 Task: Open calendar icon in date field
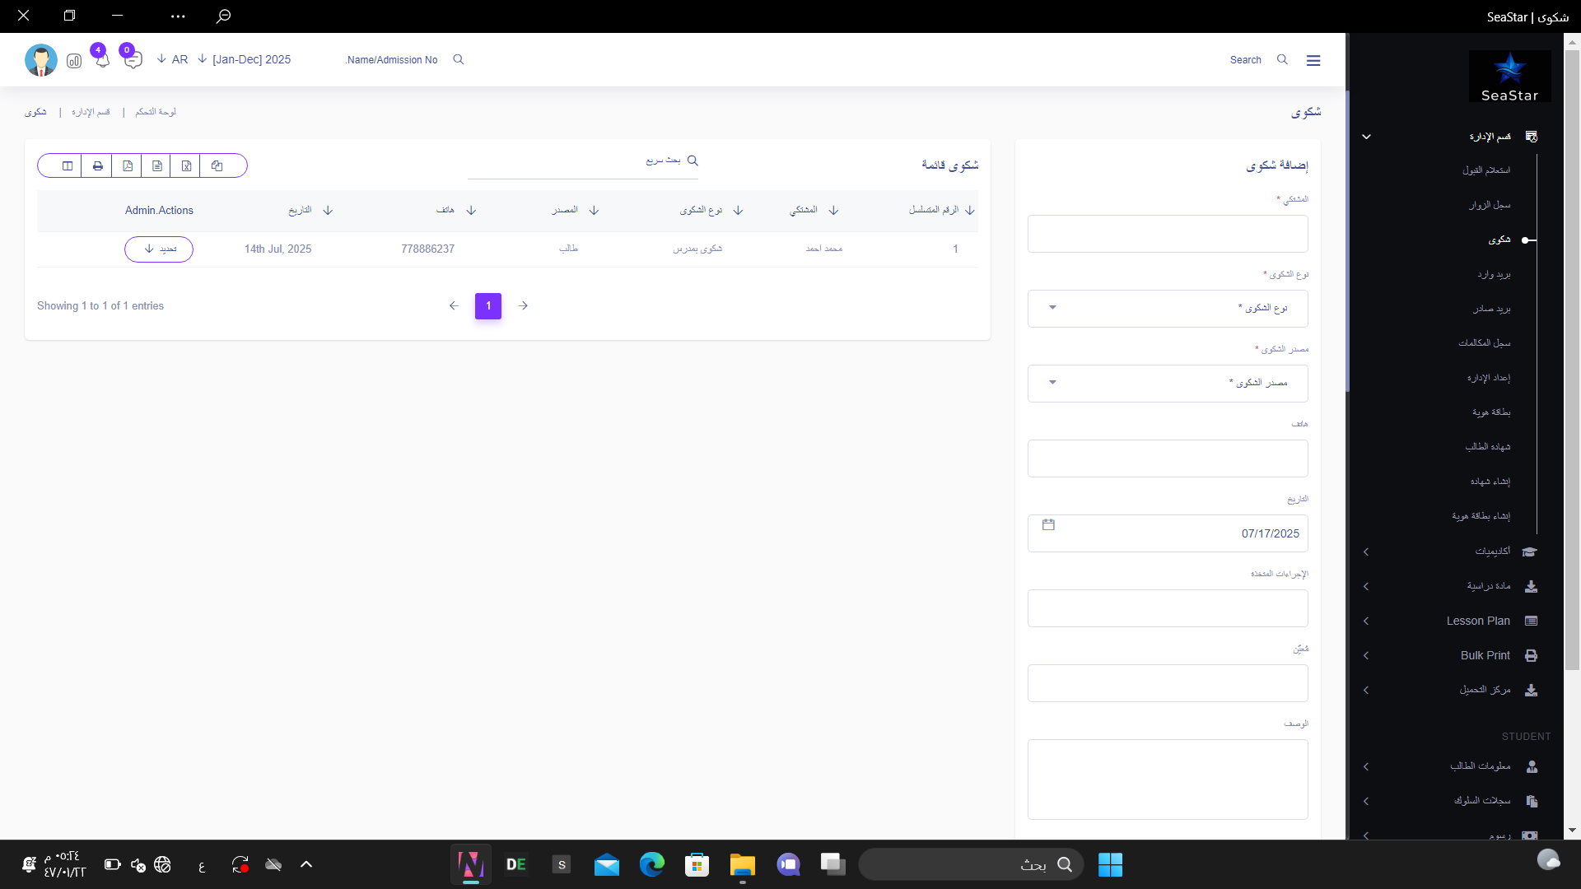1048,525
